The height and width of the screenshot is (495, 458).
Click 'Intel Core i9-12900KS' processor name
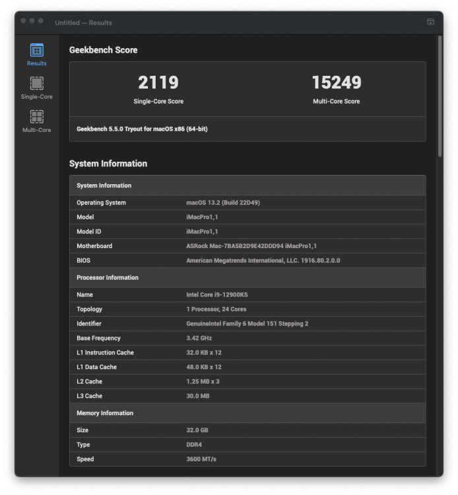click(x=217, y=295)
